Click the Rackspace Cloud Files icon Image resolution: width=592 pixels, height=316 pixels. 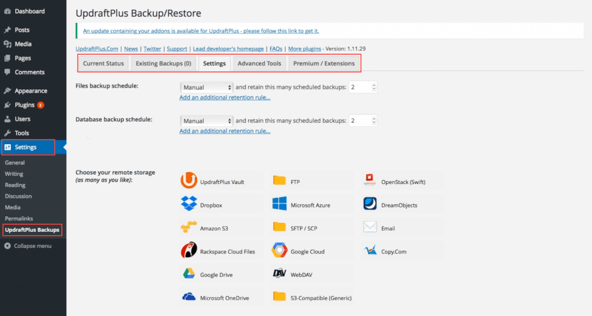point(189,251)
